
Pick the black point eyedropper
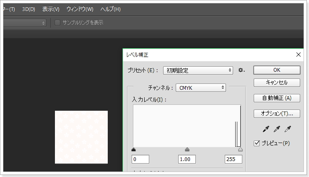coord(266,129)
